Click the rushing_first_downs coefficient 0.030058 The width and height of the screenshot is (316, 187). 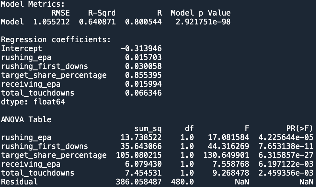143,66
